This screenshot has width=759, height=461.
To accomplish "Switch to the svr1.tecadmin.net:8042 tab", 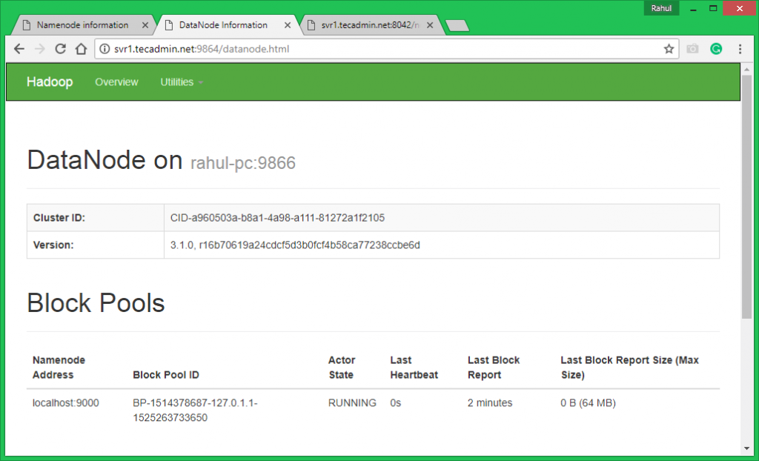I will (369, 25).
